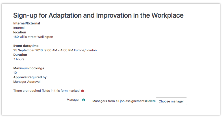224x119 pixels.
Task: Select the Internal/External label
Action: click(27, 23)
